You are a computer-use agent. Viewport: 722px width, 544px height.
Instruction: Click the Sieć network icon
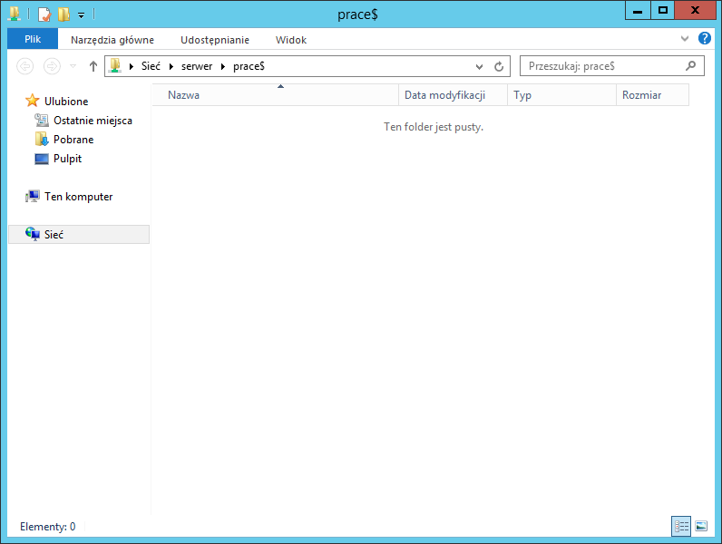[x=33, y=234]
